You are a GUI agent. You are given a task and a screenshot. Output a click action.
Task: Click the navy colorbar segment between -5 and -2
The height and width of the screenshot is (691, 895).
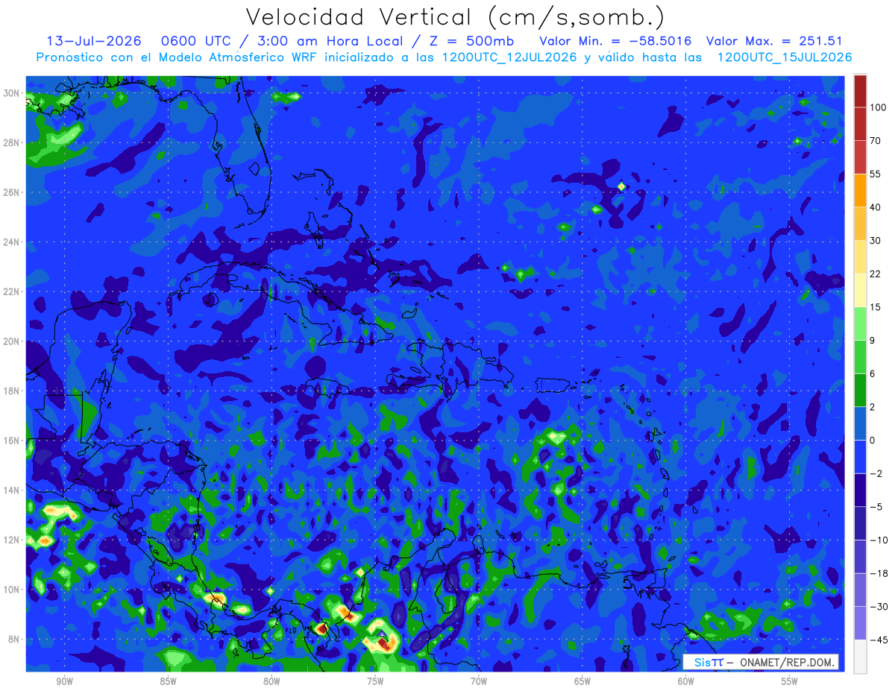point(860,490)
